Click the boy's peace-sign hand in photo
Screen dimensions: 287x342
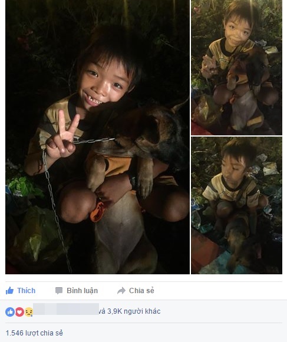tap(62, 137)
